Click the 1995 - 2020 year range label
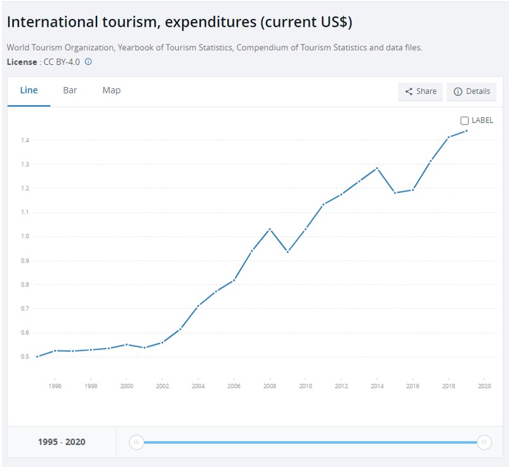Viewport: 509px width, 467px height. pos(62,442)
